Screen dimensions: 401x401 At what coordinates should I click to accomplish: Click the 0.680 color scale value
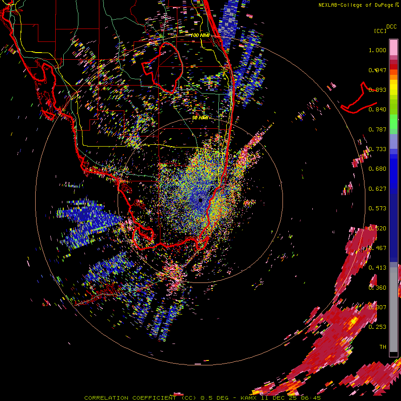(377, 169)
